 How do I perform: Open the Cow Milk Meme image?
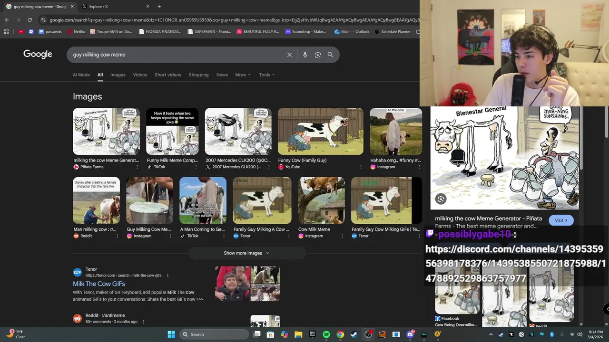click(321, 200)
